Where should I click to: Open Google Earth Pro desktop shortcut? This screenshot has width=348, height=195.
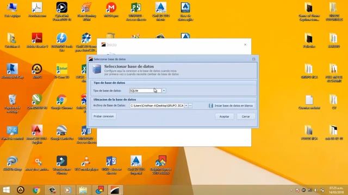click(x=61, y=133)
